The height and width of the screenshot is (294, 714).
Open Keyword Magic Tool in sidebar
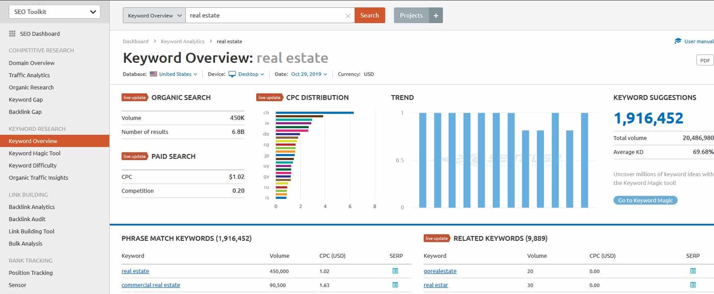point(35,153)
